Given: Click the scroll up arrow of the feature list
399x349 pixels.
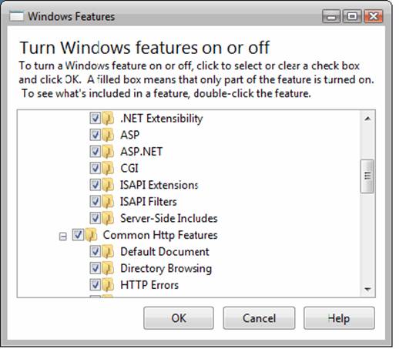Looking at the screenshot, I should click(367, 119).
